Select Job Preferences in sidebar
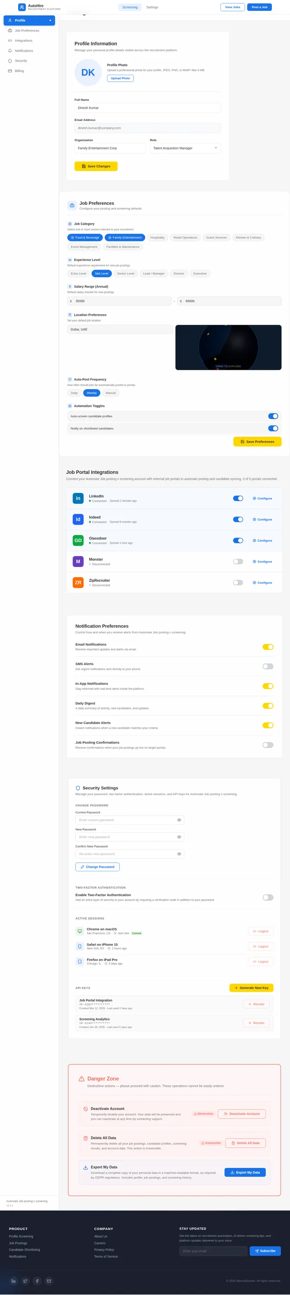290x1295 pixels. [29, 31]
